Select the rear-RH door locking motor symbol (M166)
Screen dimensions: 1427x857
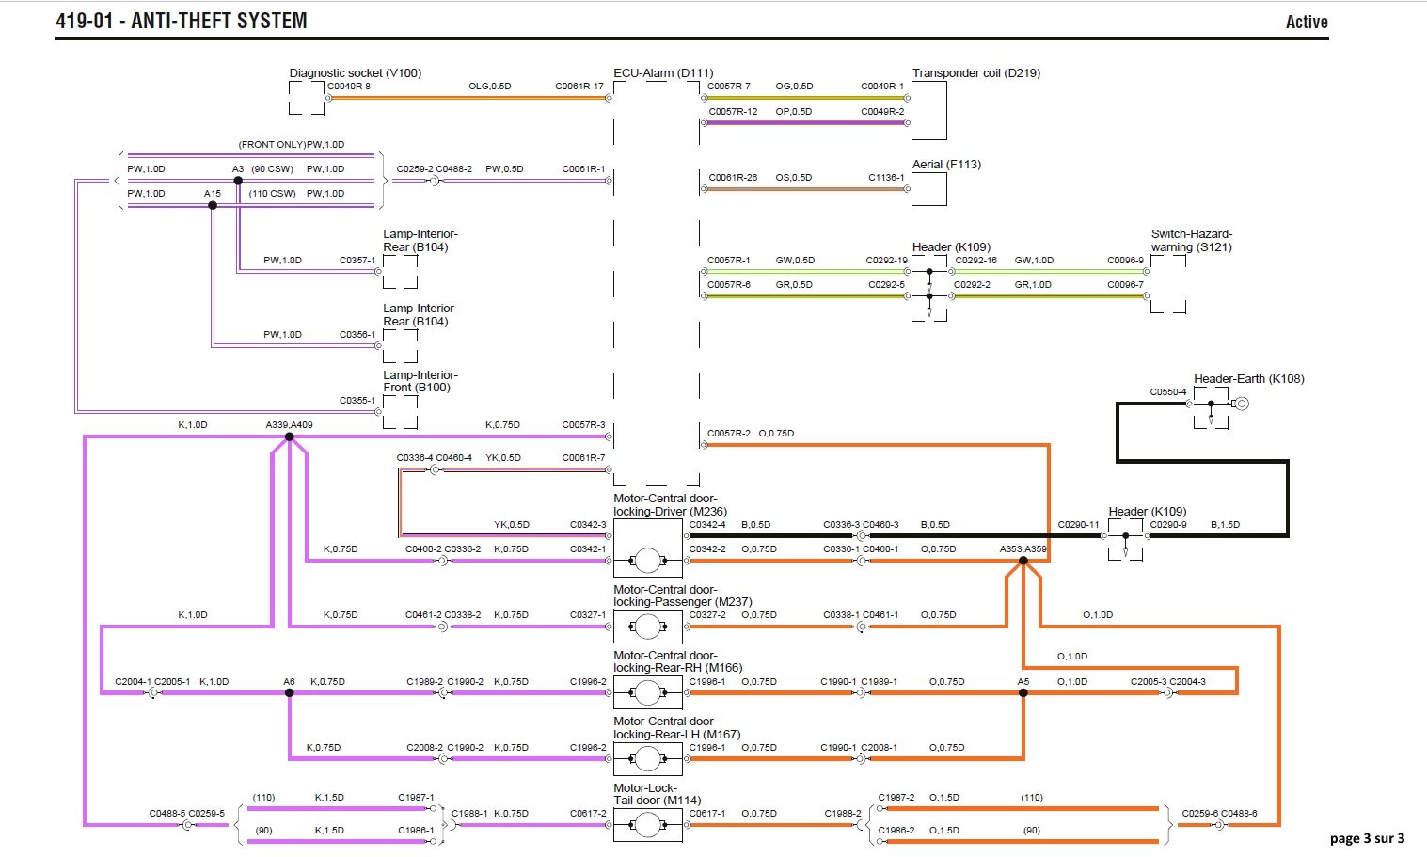click(x=647, y=693)
